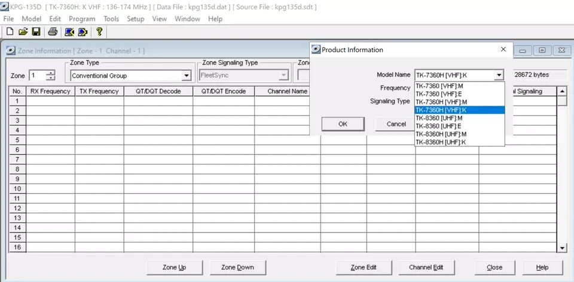Increase zone number with stepper up arrow
The image size is (574, 282).
(x=51, y=73)
